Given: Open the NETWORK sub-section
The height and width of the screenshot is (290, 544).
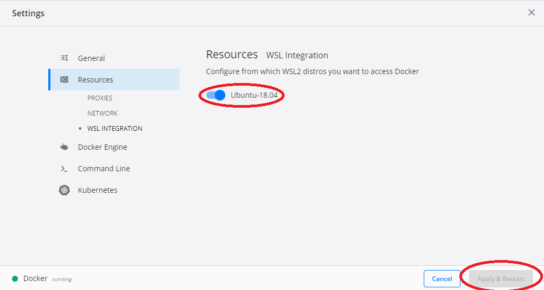Looking at the screenshot, I should click(x=102, y=113).
